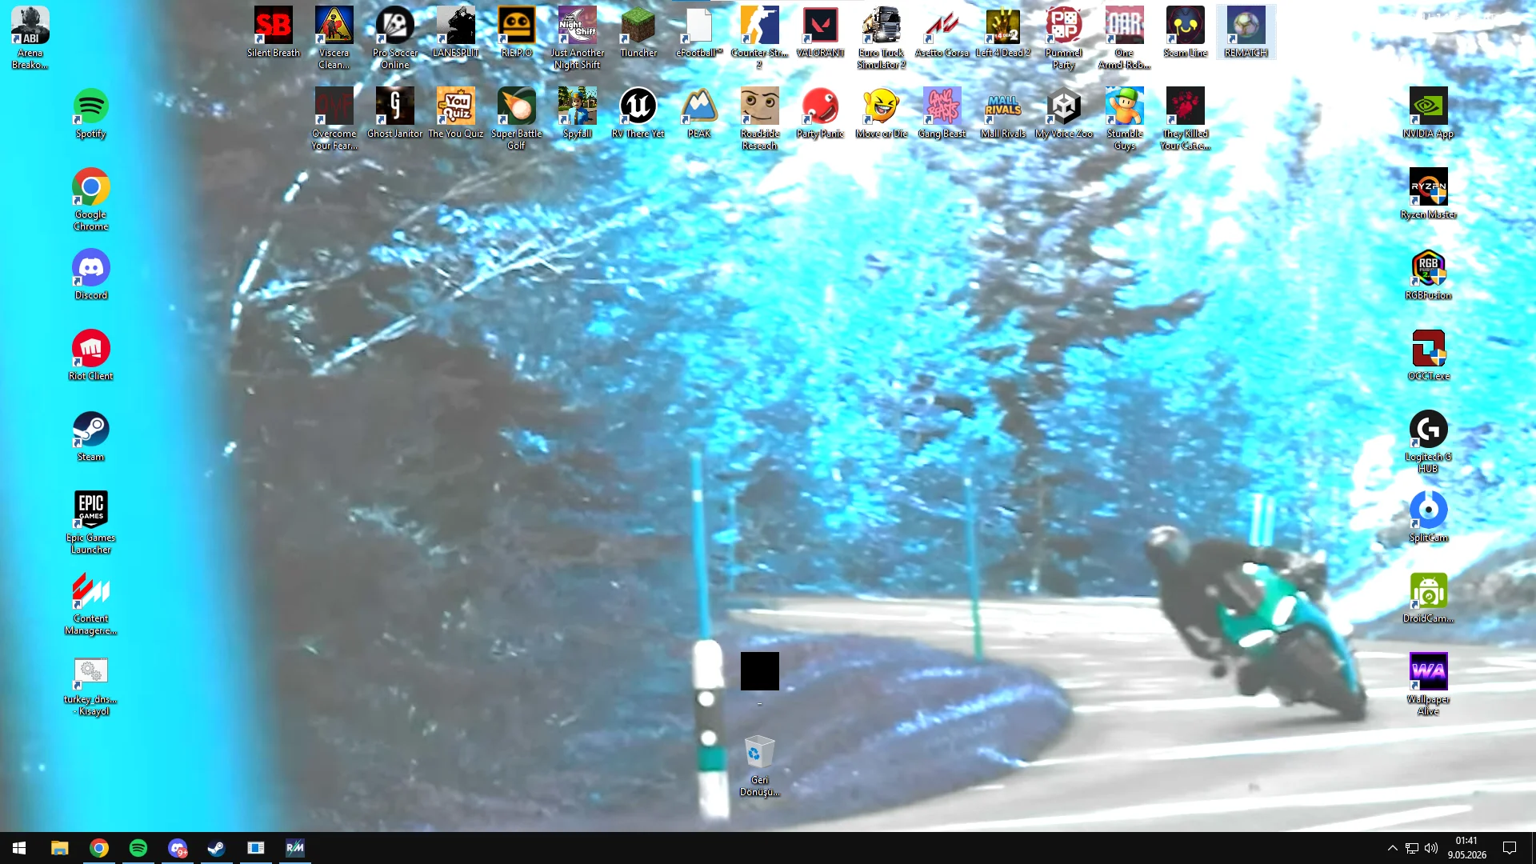Select the Gang Beasts icon

(942, 113)
